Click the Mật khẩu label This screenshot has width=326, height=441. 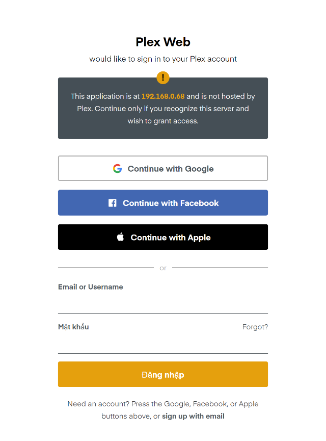[73, 327]
